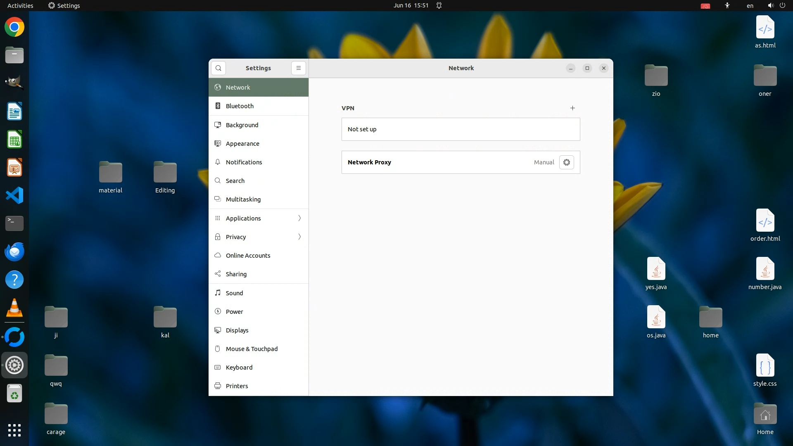
Task: Expand the Applications submenu chevron
Action: (x=299, y=218)
